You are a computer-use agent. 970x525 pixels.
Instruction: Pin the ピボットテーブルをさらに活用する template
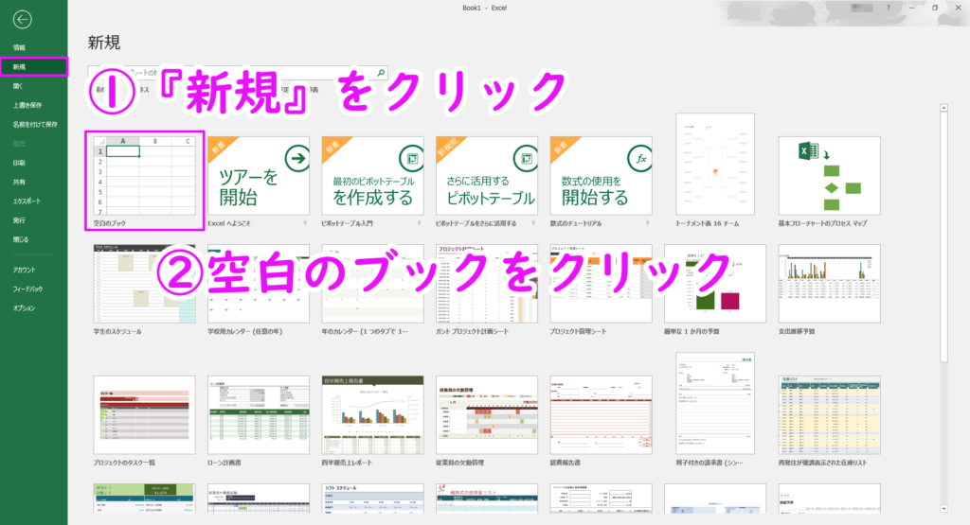533,223
